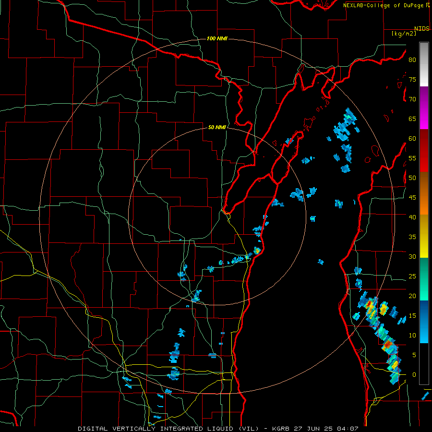Click the 30 value on the scale

point(412,256)
